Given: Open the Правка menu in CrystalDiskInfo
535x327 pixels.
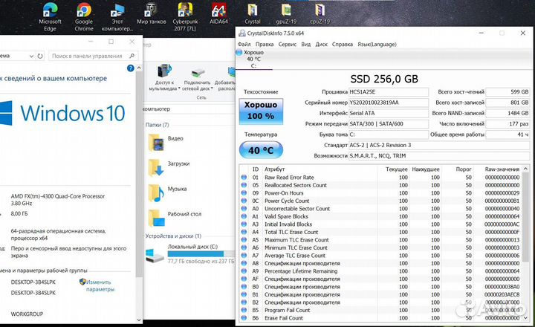Looking at the screenshot, I should (265, 45).
